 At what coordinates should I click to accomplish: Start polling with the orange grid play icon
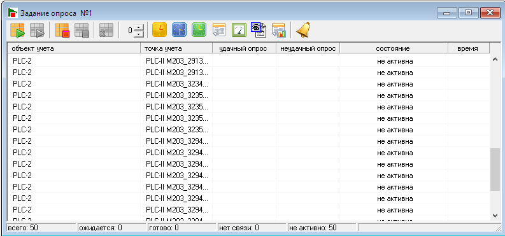click(17, 31)
